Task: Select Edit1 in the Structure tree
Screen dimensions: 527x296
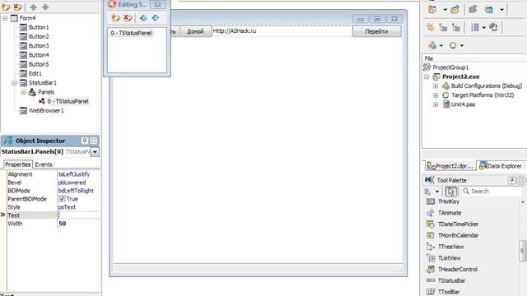Action: pyautogui.click(x=35, y=73)
